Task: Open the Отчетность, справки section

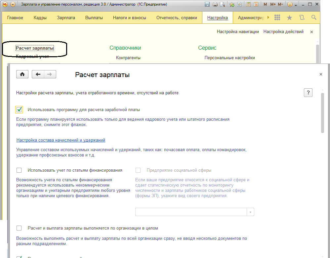Action: [x=177, y=18]
